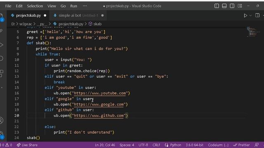
Task: Open the youtube.com URL link in code
Action: tap(100, 93)
